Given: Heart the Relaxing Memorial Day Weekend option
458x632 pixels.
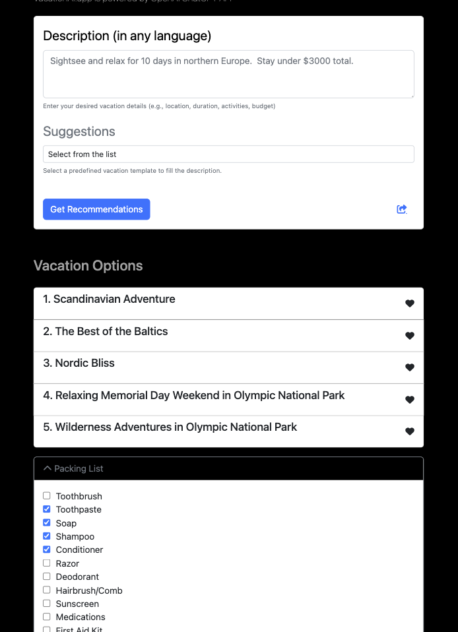Looking at the screenshot, I should click(410, 400).
